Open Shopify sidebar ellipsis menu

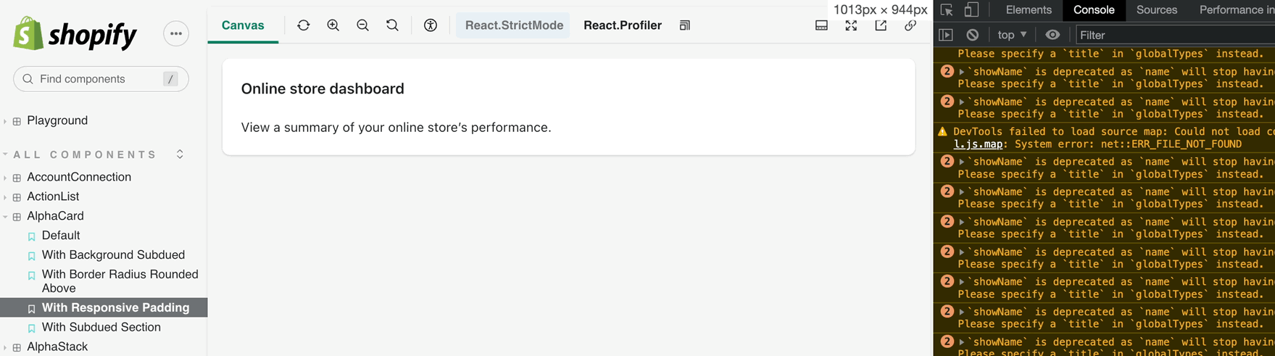coord(176,33)
